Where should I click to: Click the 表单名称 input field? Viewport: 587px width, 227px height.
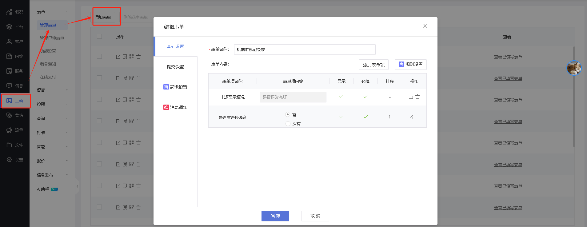(x=305, y=50)
